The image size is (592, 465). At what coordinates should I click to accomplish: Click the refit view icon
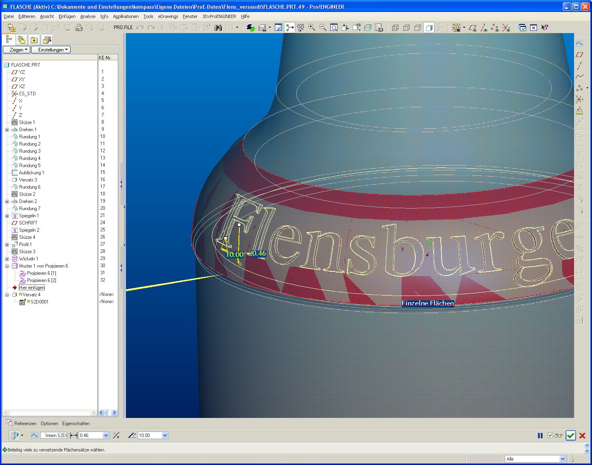point(334,28)
